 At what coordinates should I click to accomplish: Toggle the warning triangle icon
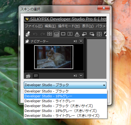(77, 34)
